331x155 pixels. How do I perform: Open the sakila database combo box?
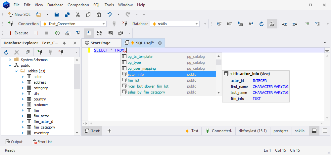pyautogui.click(x=175, y=24)
